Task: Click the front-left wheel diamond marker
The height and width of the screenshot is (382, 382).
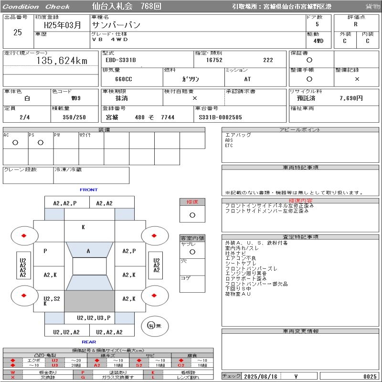Action: point(23,236)
